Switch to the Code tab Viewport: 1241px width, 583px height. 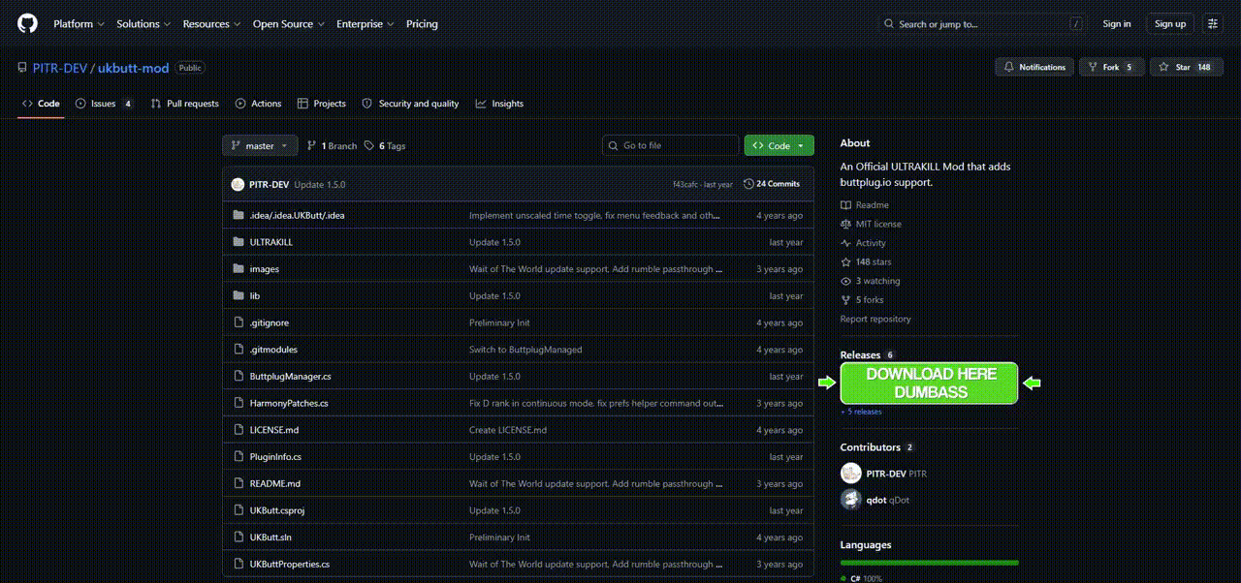coord(41,104)
